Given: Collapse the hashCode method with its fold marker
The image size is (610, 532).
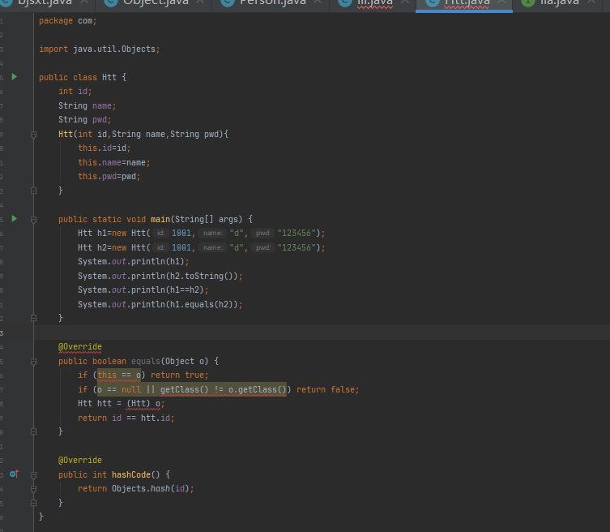Looking at the screenshot, I should click(x=34, y=475).
